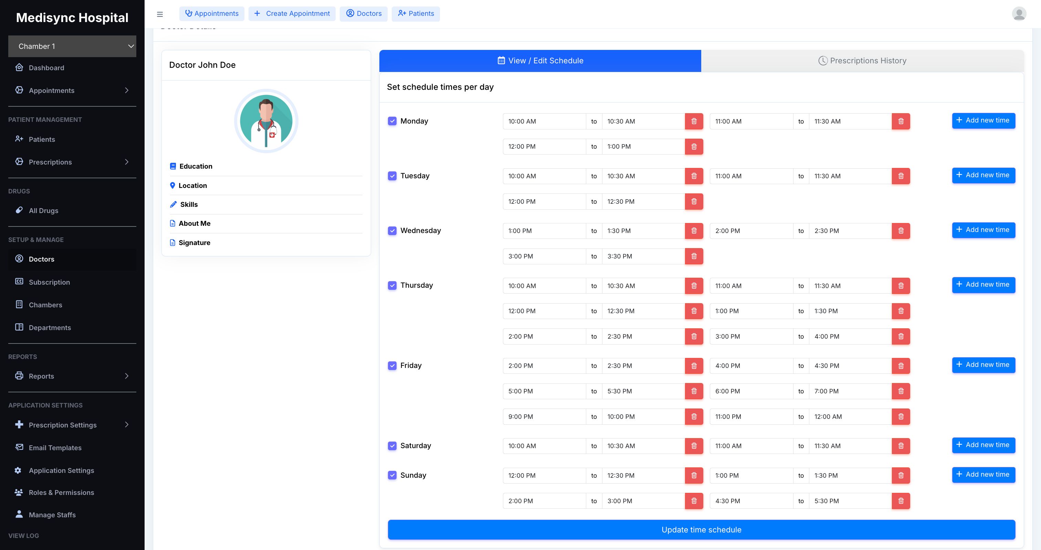Delete Monday's 12:00 PM time slot
Screen dimensions: 1041x550
click(693, 147)
